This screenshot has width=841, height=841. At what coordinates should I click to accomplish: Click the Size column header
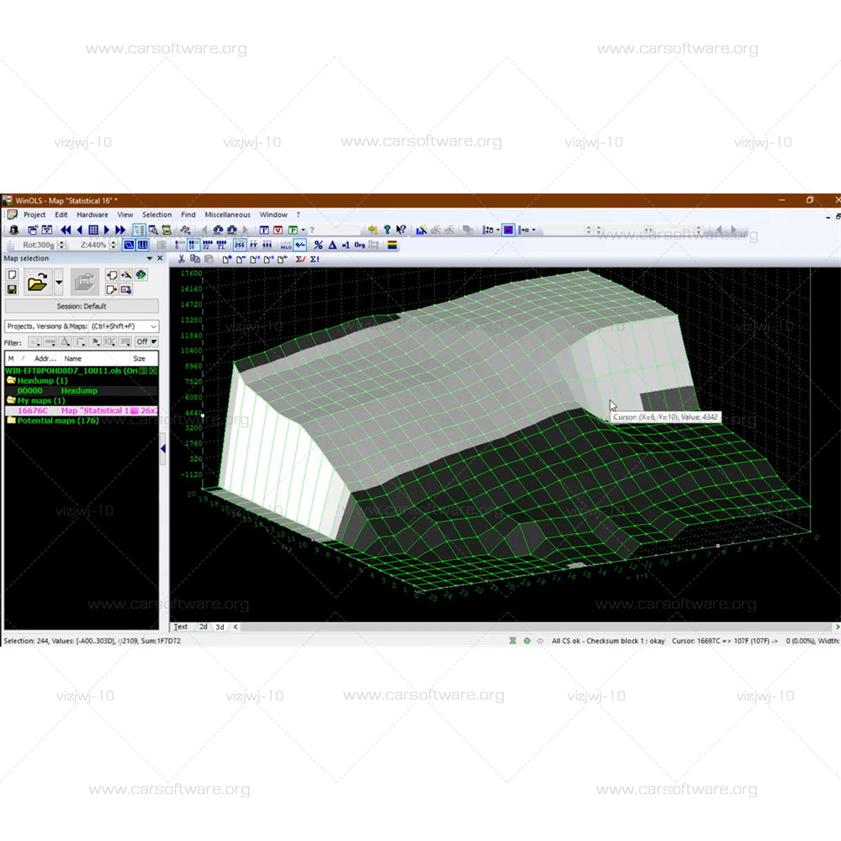tap(140, 358)
